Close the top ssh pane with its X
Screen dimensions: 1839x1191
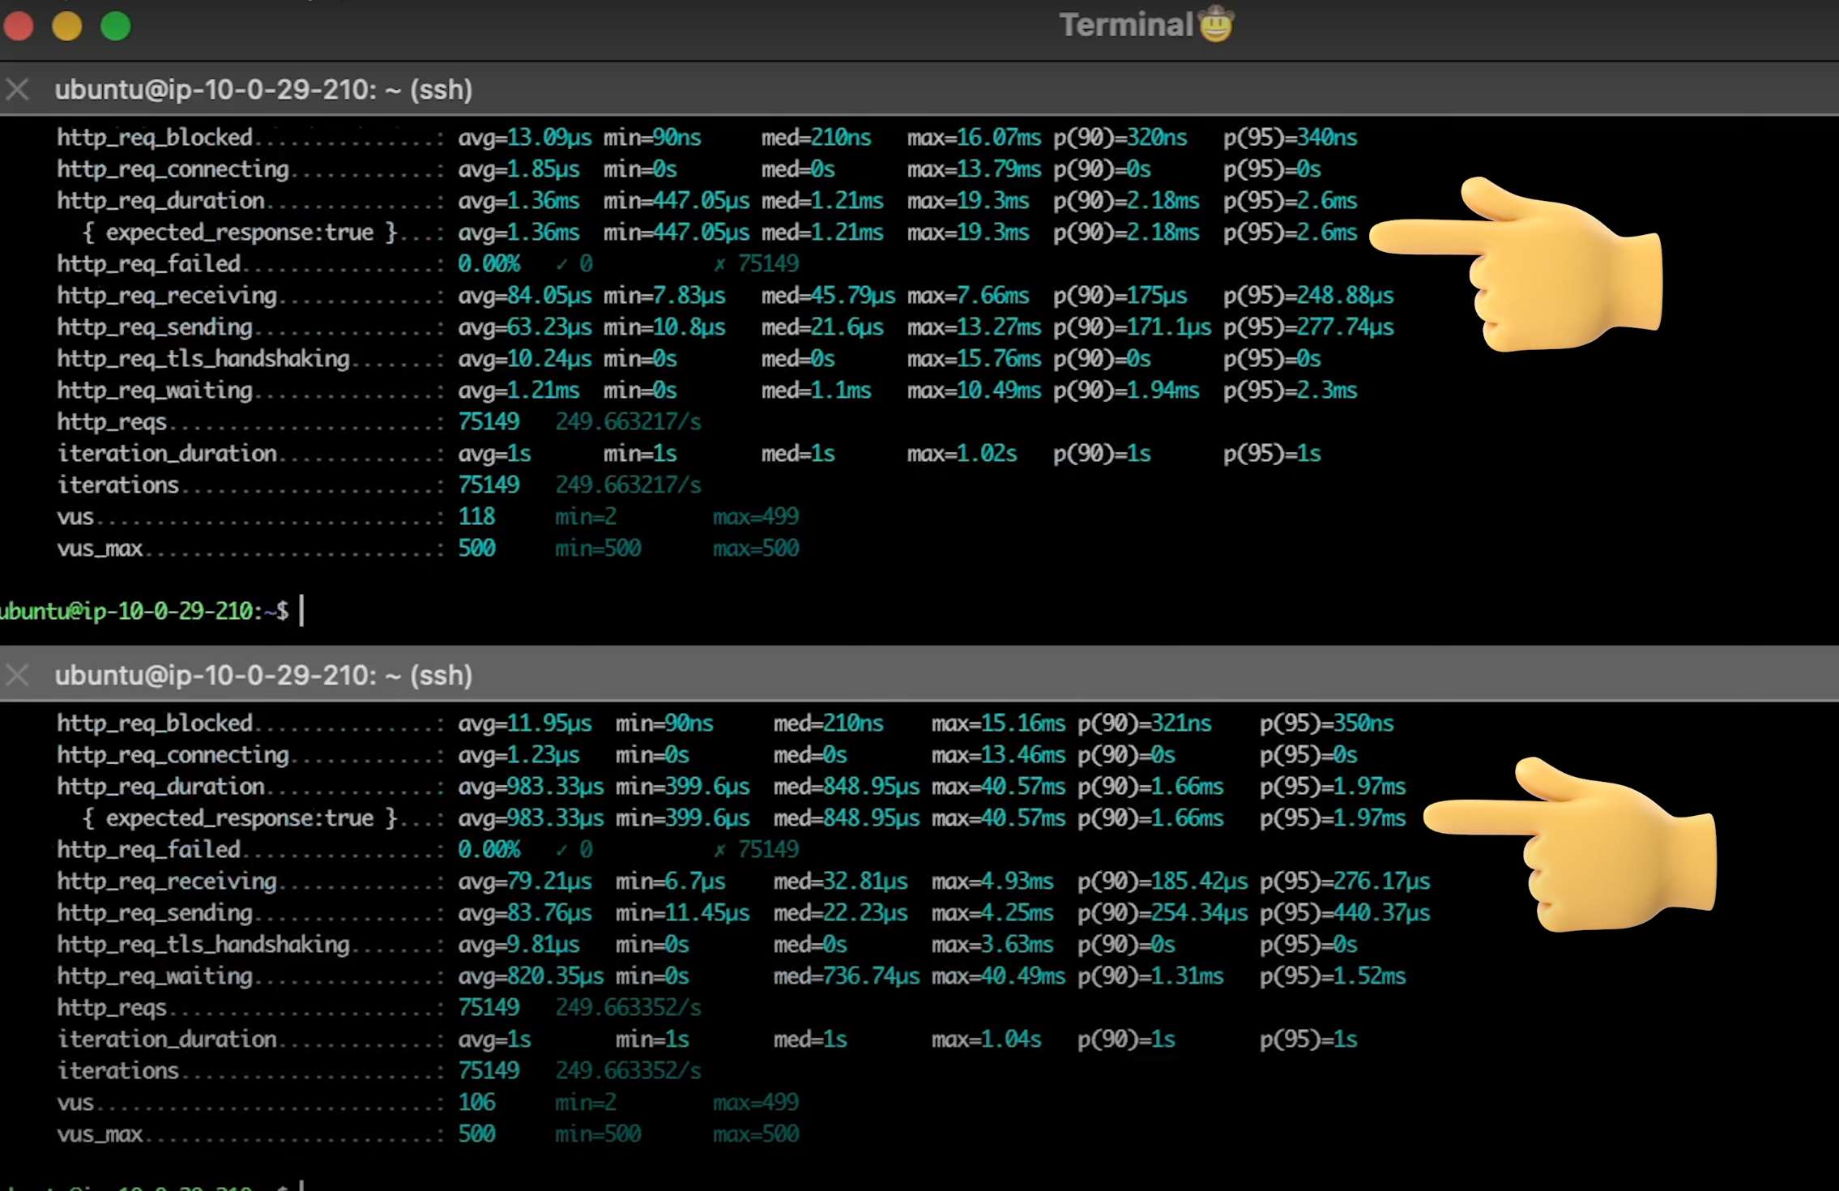[18, 89]
